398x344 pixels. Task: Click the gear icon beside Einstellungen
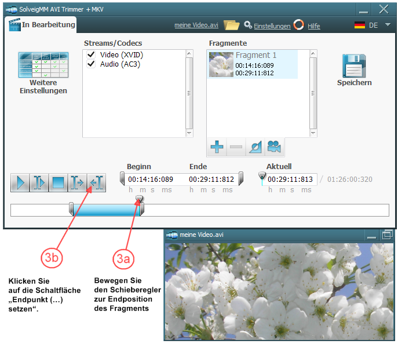pos(248,25)
